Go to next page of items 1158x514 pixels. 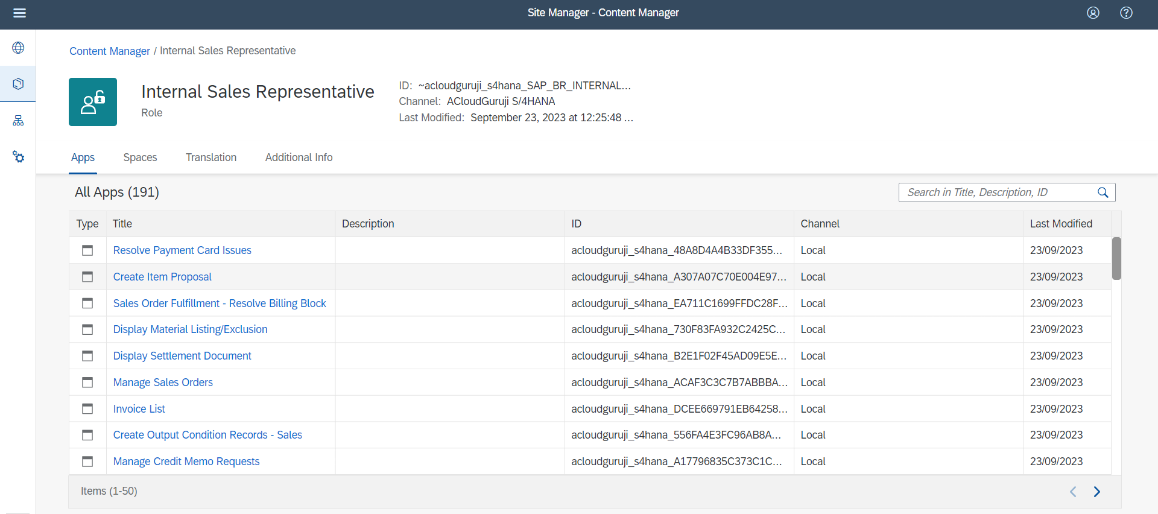pos(1096,492)
